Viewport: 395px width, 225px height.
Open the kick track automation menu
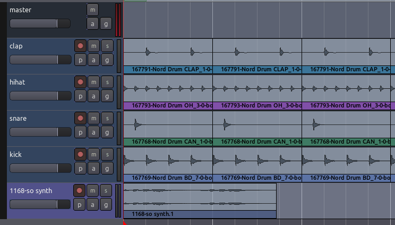coord(94,169)
